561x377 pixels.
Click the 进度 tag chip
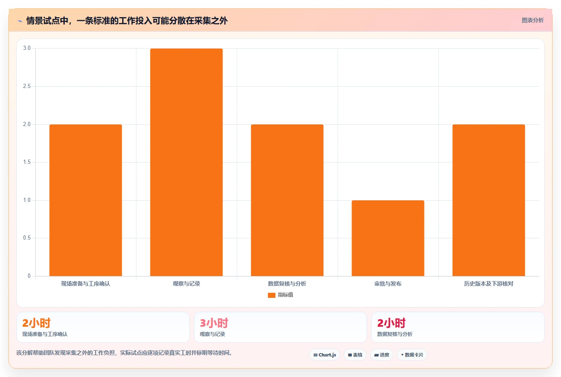click(x=382, y=355)
